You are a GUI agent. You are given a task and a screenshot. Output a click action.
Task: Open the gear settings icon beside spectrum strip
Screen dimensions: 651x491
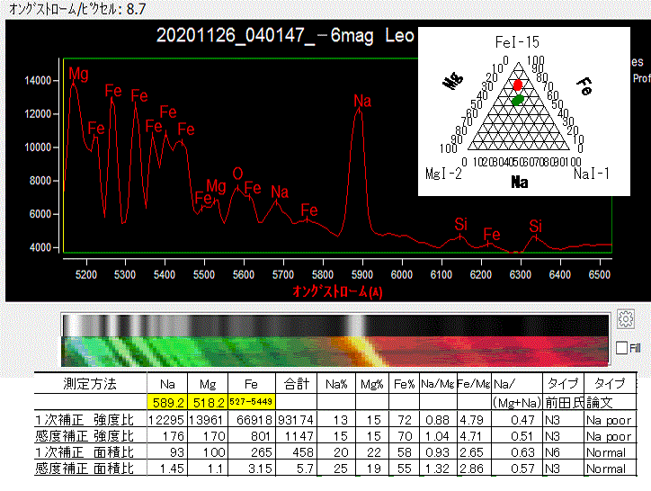pos(627,319)
